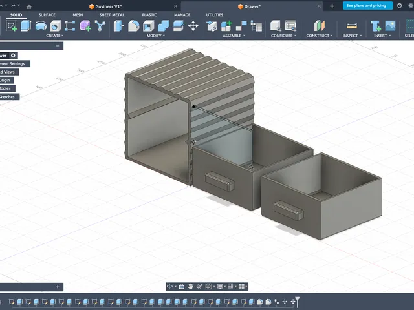The height and width of the screenshot is (310, 414).
Task: Click the Look At navigation icon
Action: point(182,286)
